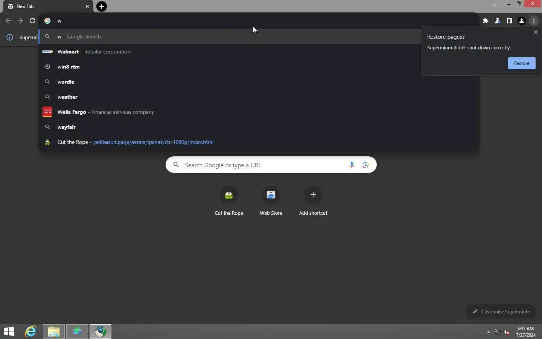Click the Wells Fargo logo icon
Image resolution: width=542 pixels, height=339 pixels.
coord(47,112)
